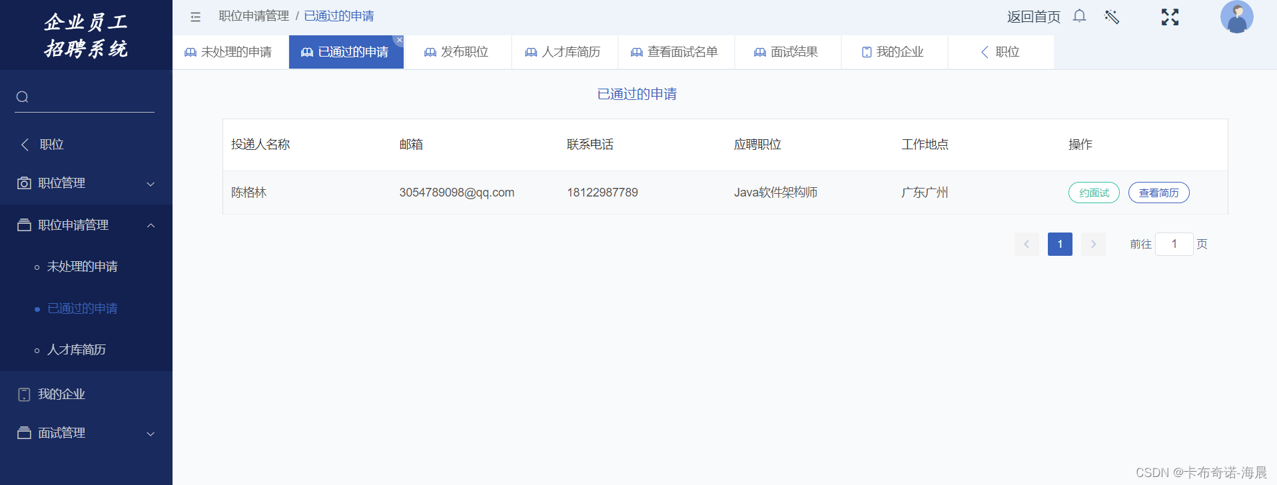
Task: Open the notification bell icon
Action: point(1079,16)
